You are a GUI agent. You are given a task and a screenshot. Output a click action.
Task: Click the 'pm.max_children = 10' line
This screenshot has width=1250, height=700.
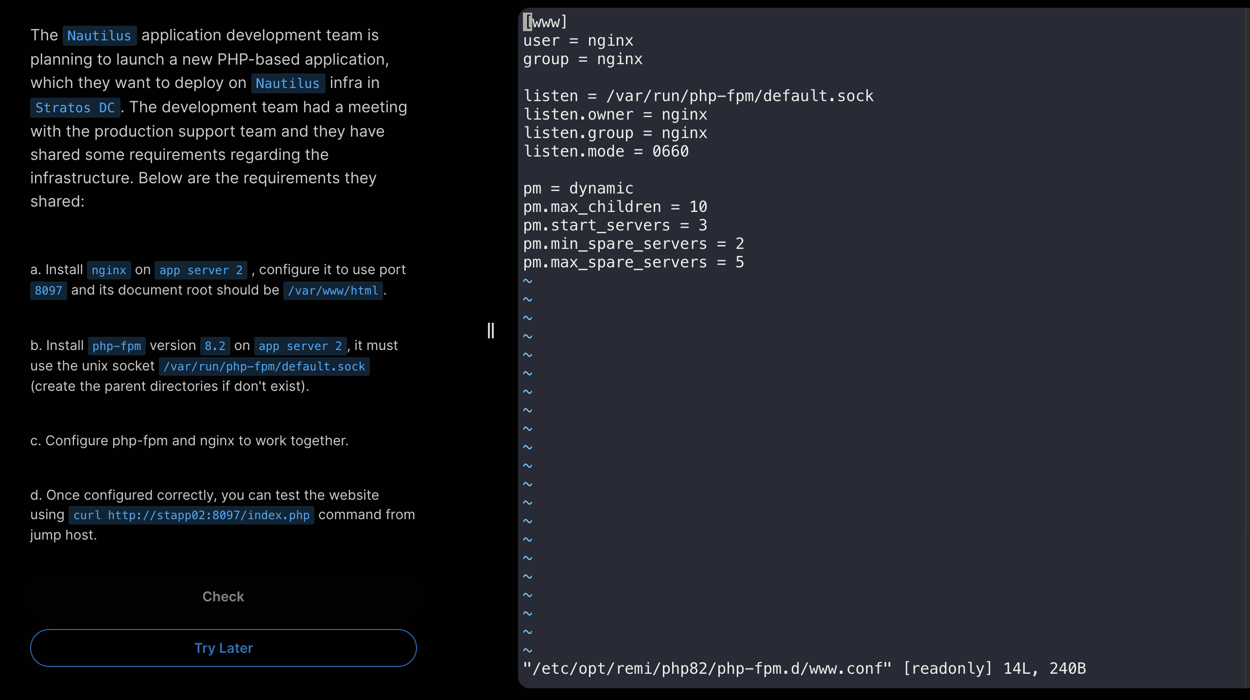[615, 207]
